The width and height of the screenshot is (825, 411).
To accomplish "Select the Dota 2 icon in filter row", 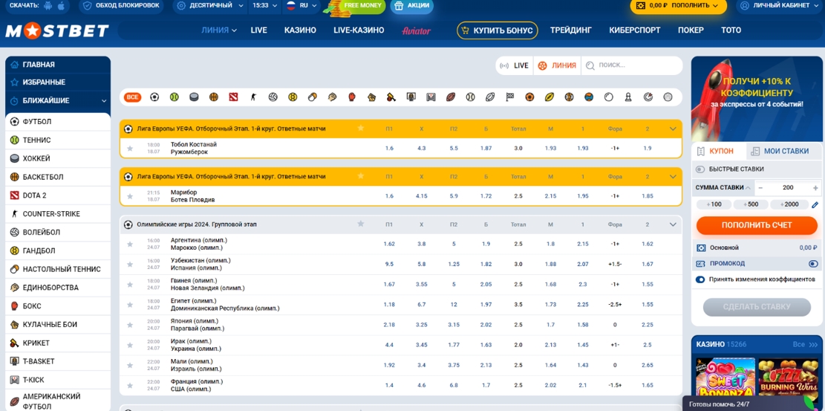I will click(233, 97).
